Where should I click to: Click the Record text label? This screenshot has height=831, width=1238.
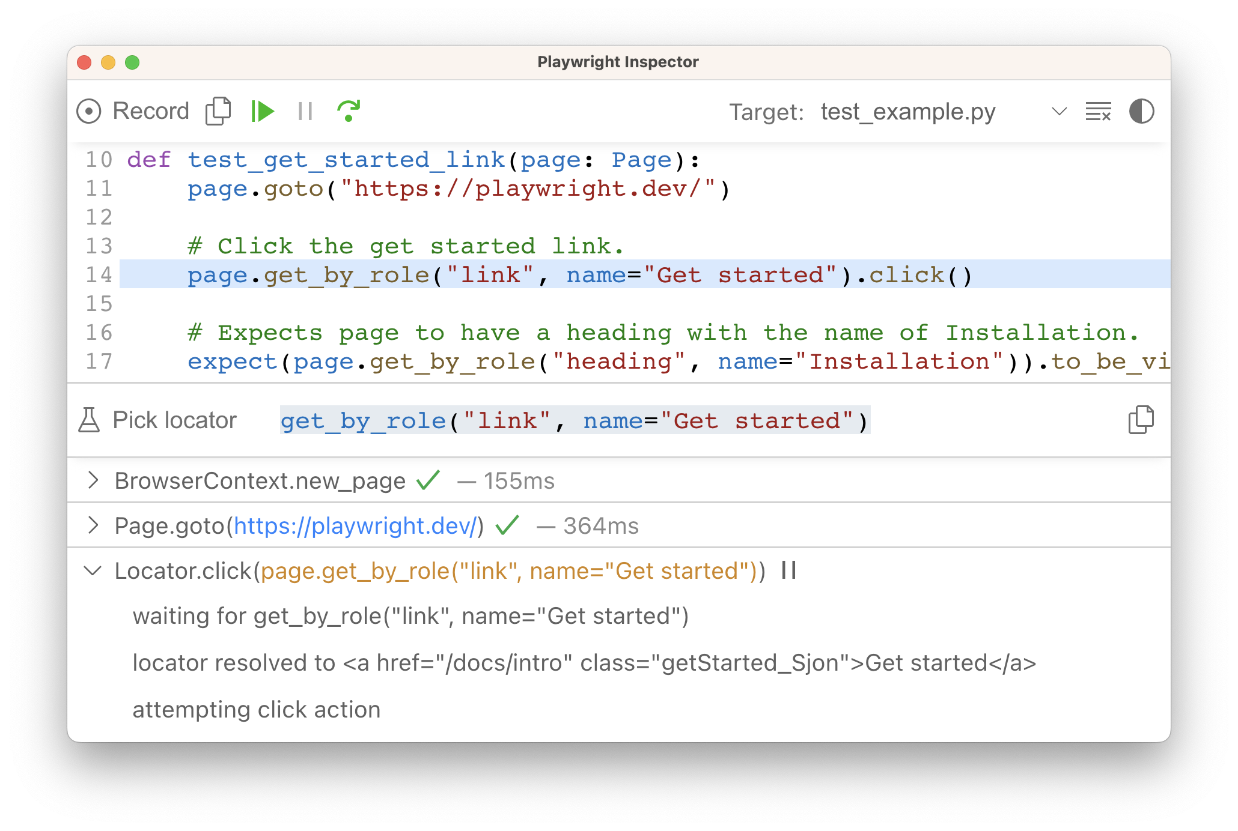tap(151, 112)
